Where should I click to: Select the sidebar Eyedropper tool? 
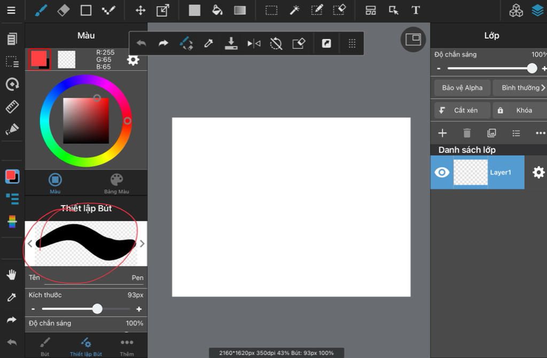[12, 297]
